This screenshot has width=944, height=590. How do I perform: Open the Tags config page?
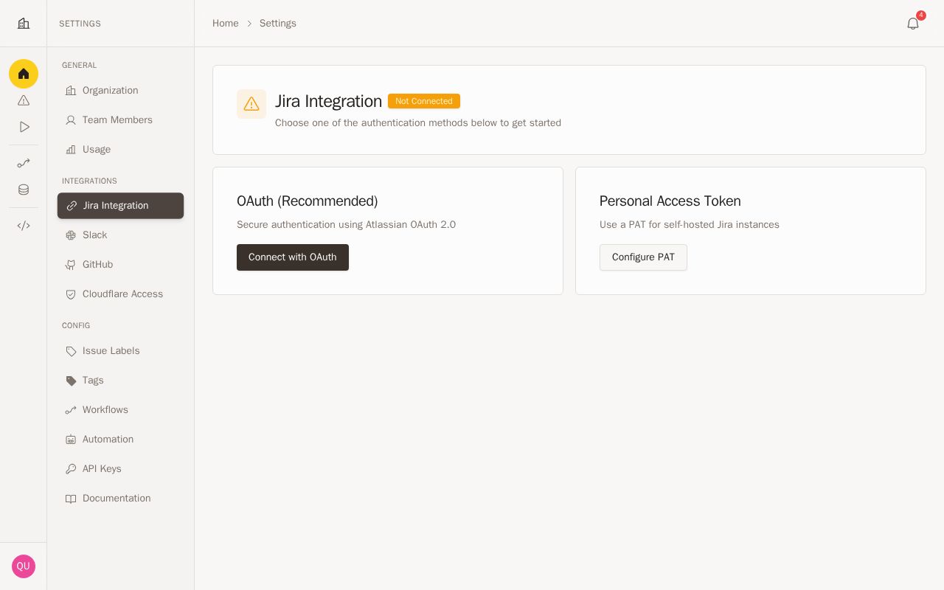pos(120,381)
